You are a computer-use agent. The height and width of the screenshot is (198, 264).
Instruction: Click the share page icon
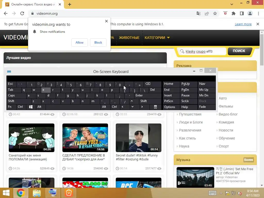pos(207,13)
